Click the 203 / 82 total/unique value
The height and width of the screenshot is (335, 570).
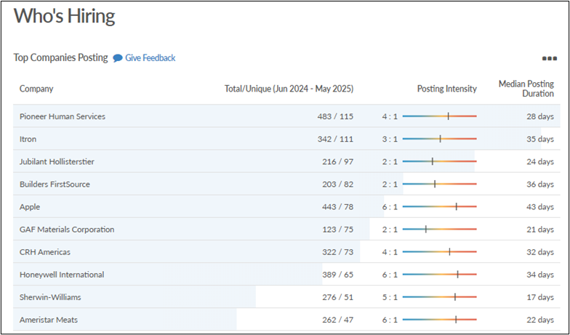tap(337, 184)
